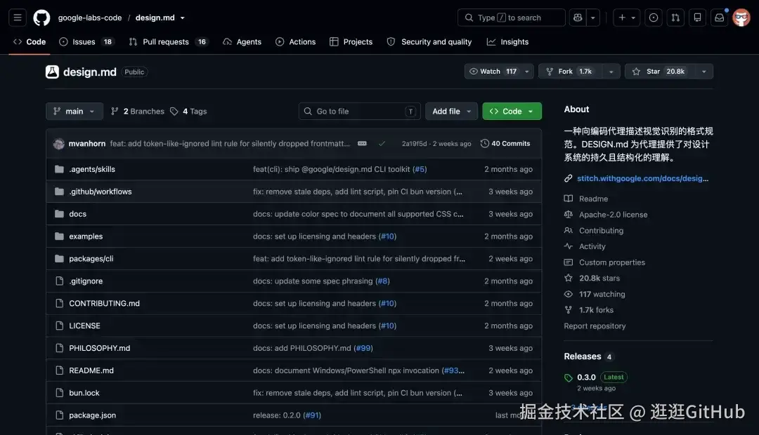Viewport: 759px width, 435px height.
Task: Click the Type / to search box
Action: coord(511,18)
